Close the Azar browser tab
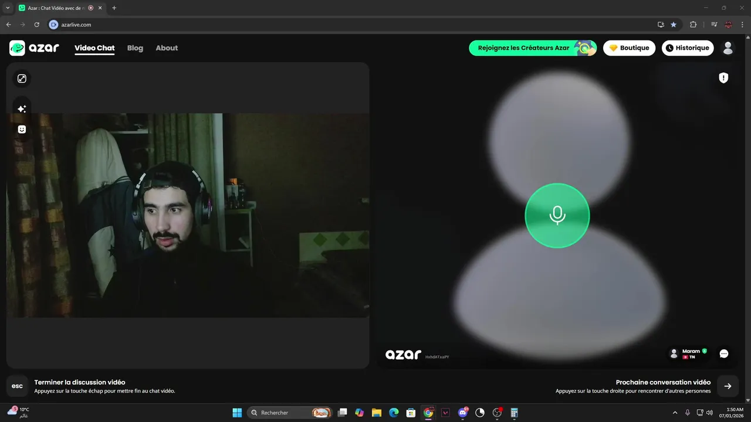 pyautogui.click(x=100, y=8)
